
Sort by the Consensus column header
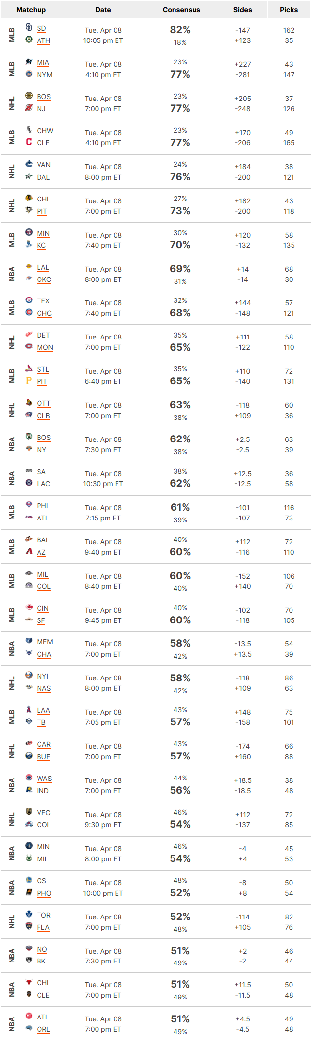[181, 10]
